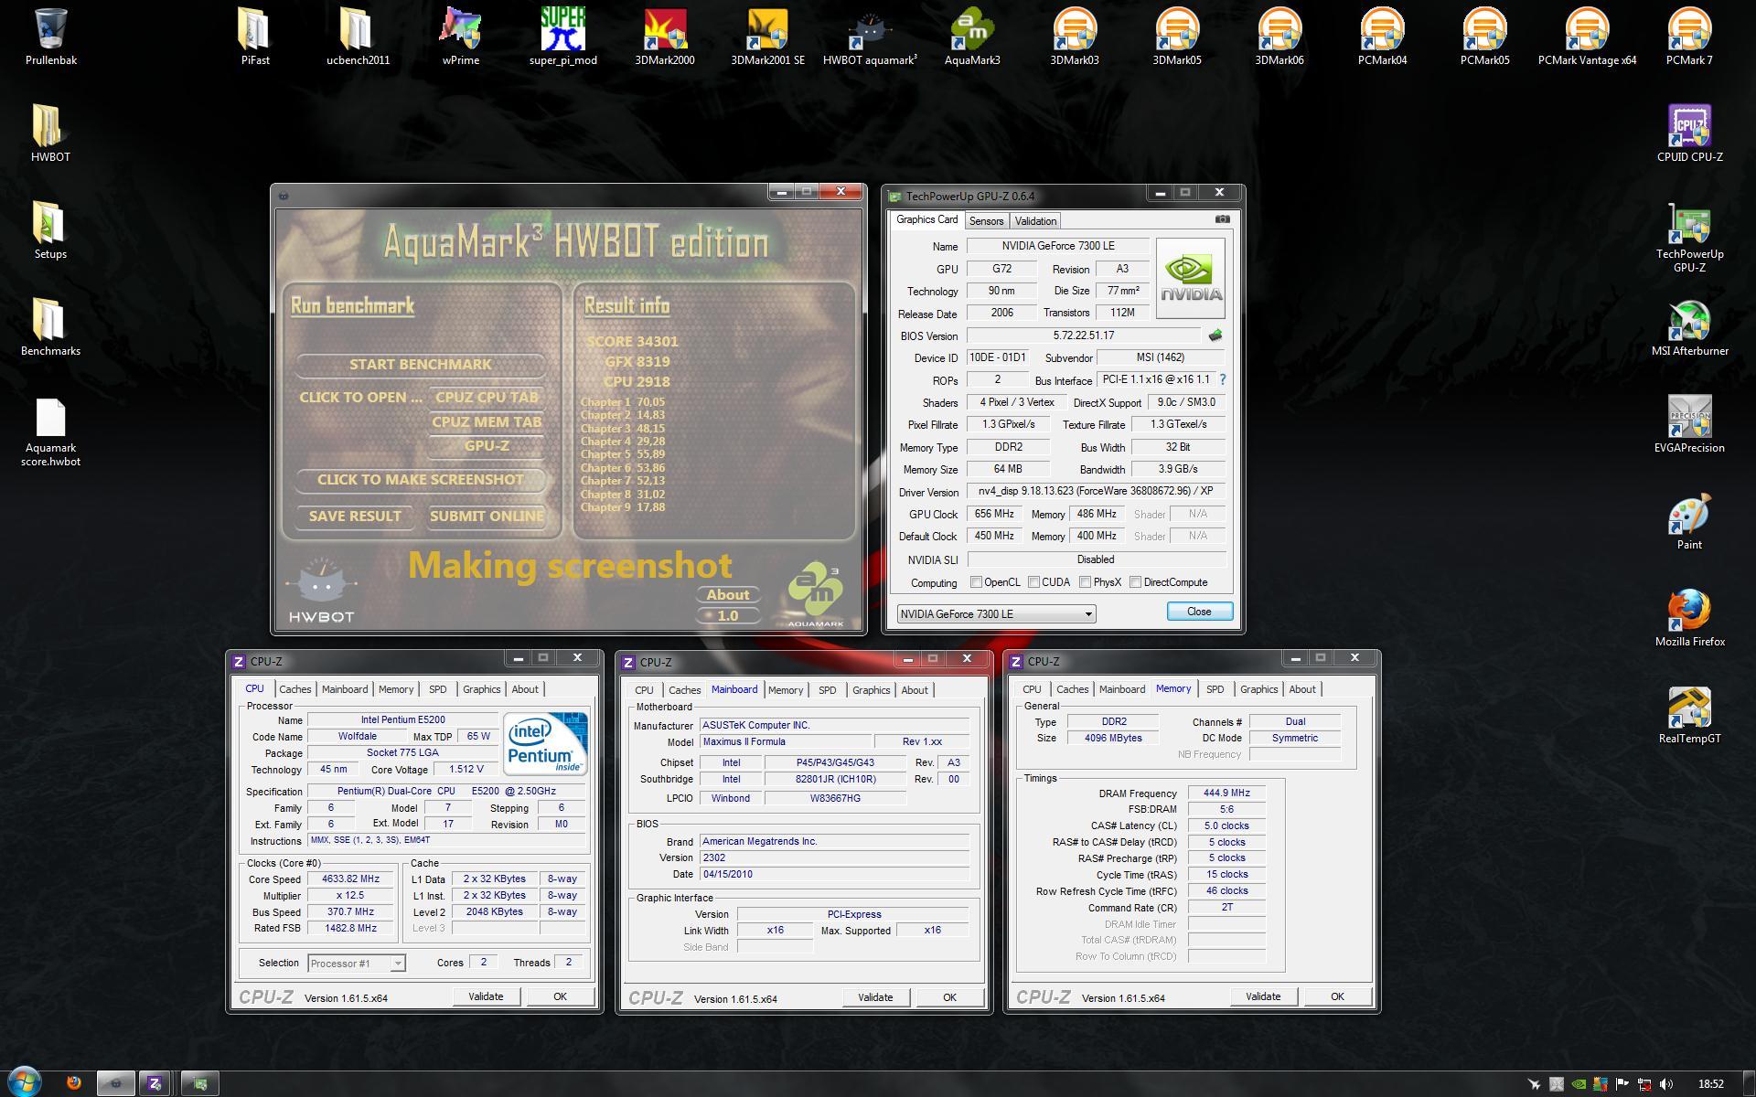The image size is (1756, 1097).
Task: Click the Bus Interface question mark
Action: pos(1223,379)
